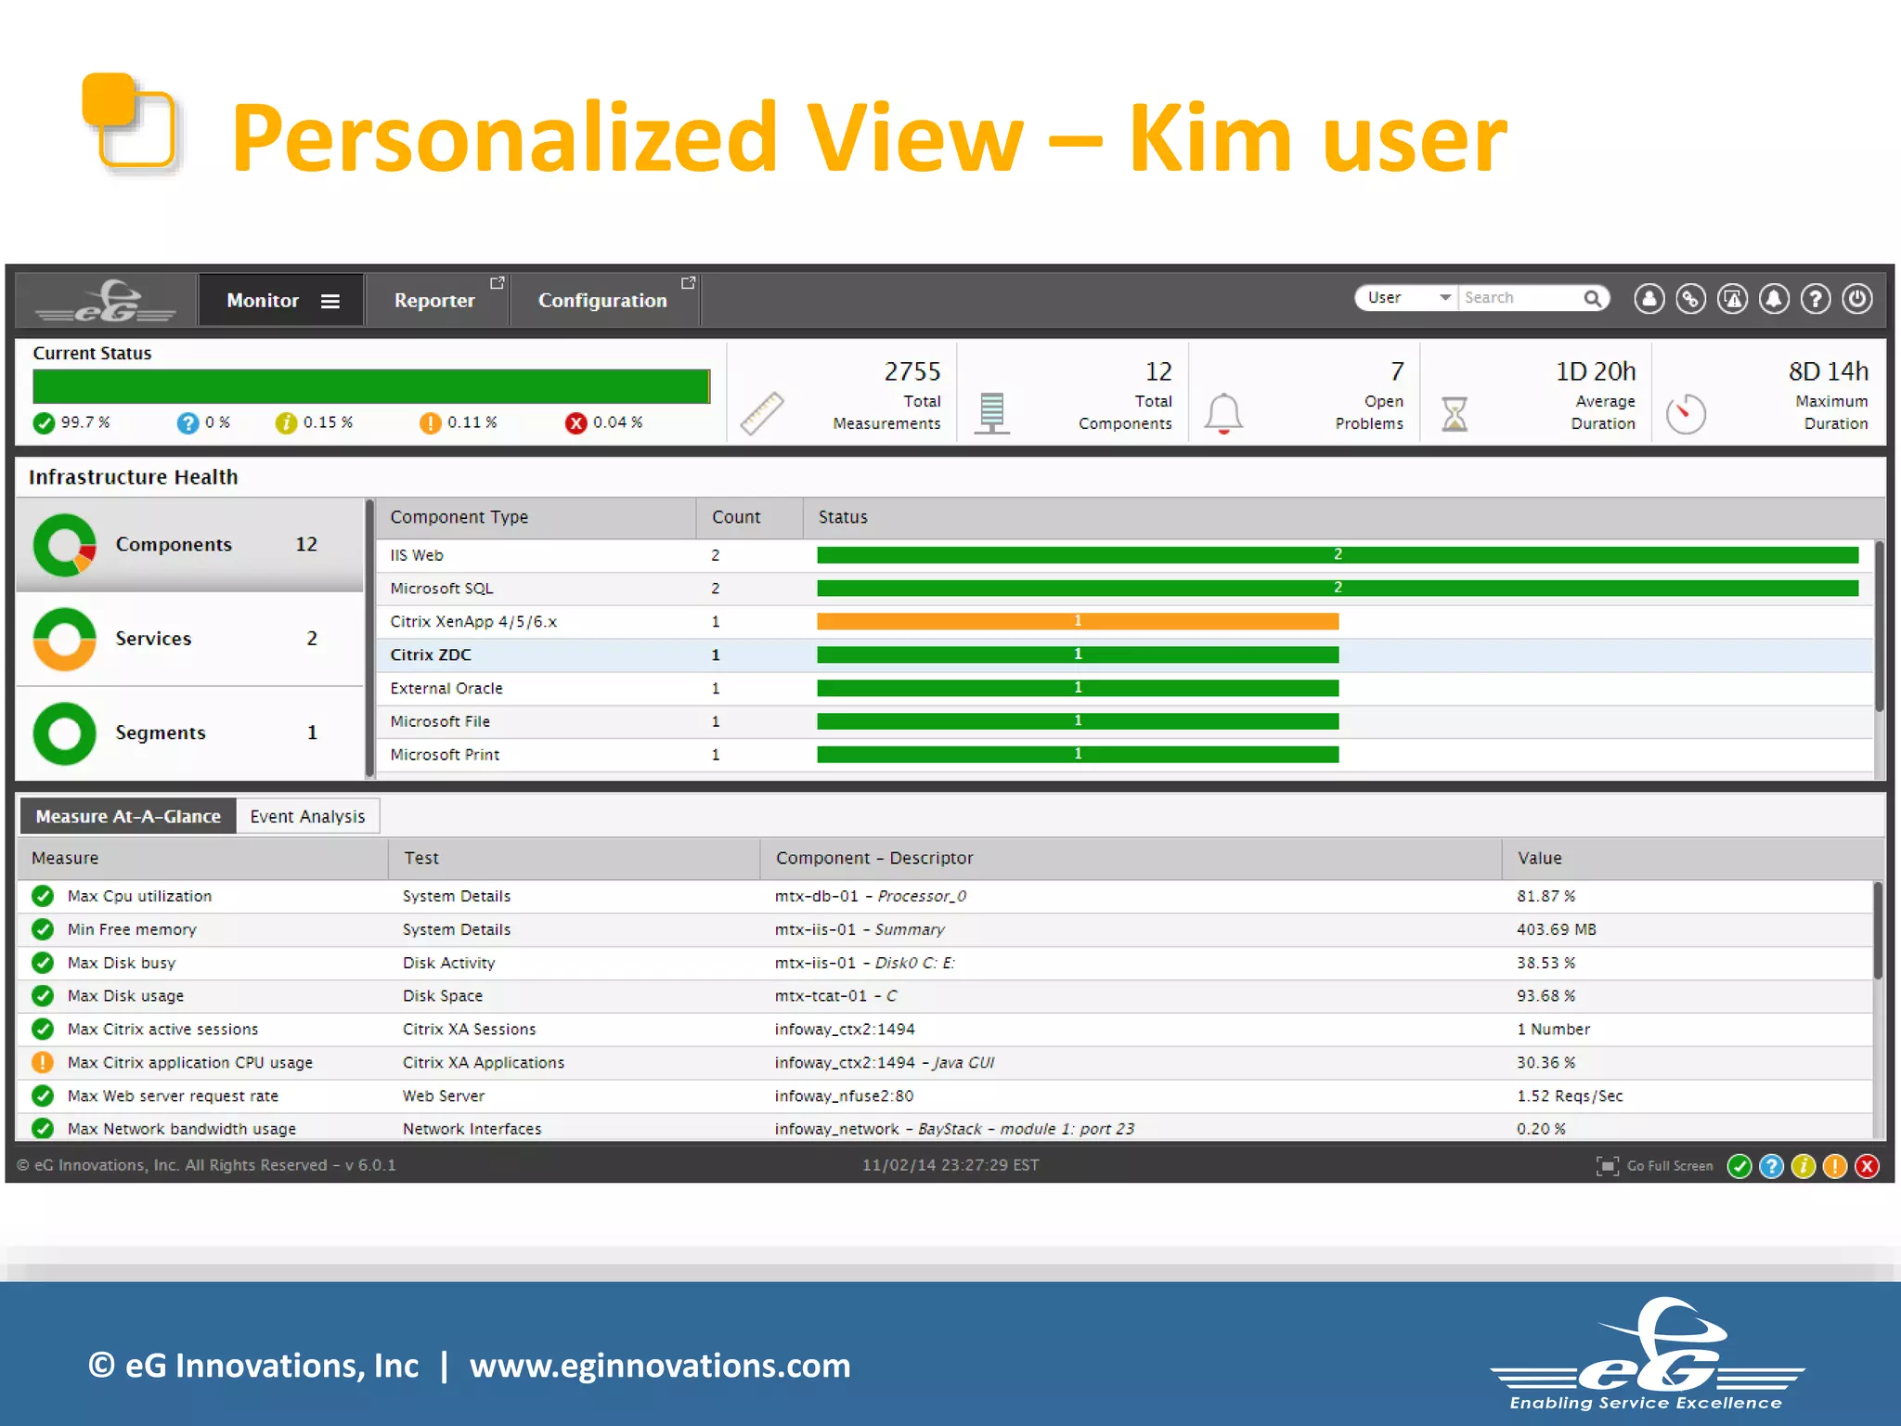Click yellow 0.15 % minor status icon

[285, 423]
